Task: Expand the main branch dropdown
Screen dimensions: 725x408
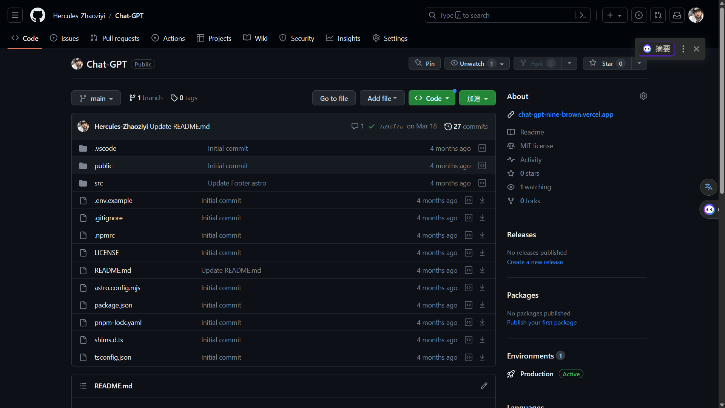Action: (96, 98)
